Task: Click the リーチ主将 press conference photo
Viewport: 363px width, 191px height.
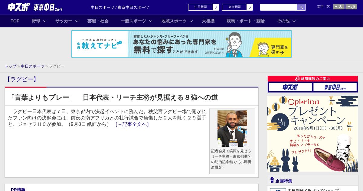Action: [232, 129]
